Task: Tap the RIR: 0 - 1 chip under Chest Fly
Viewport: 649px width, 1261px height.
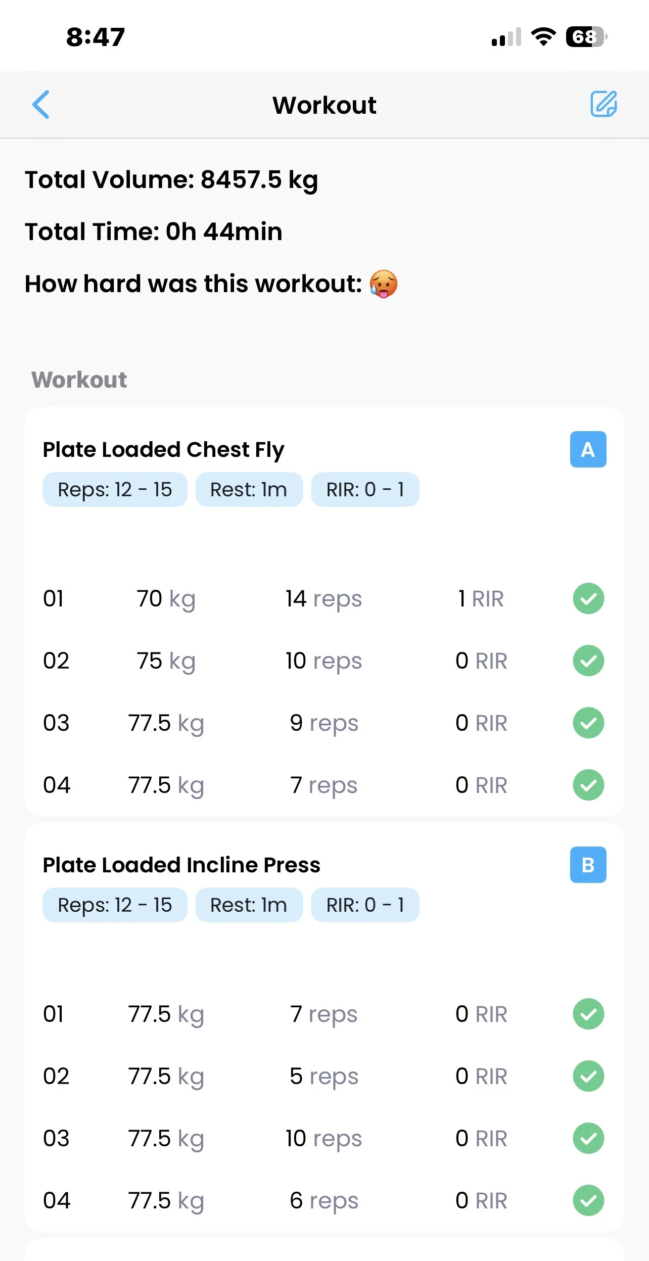Action: tap(365, 489)
